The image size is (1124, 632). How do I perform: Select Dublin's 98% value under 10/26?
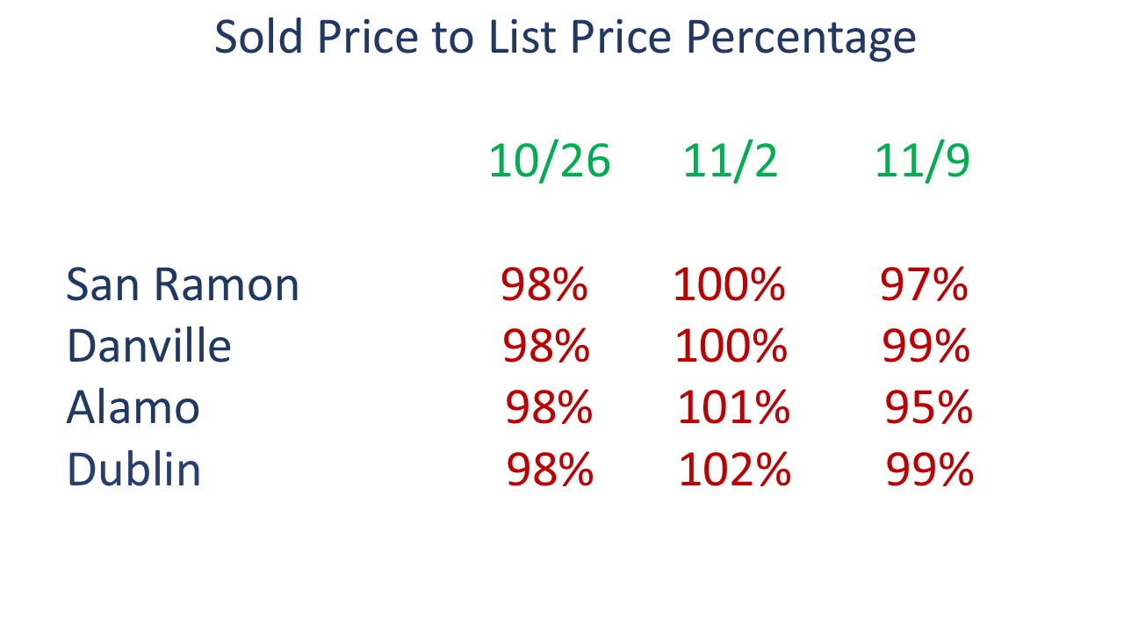(x=551, y=470)
